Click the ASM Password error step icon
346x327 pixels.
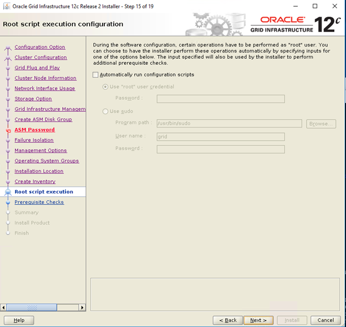point(8,131)
